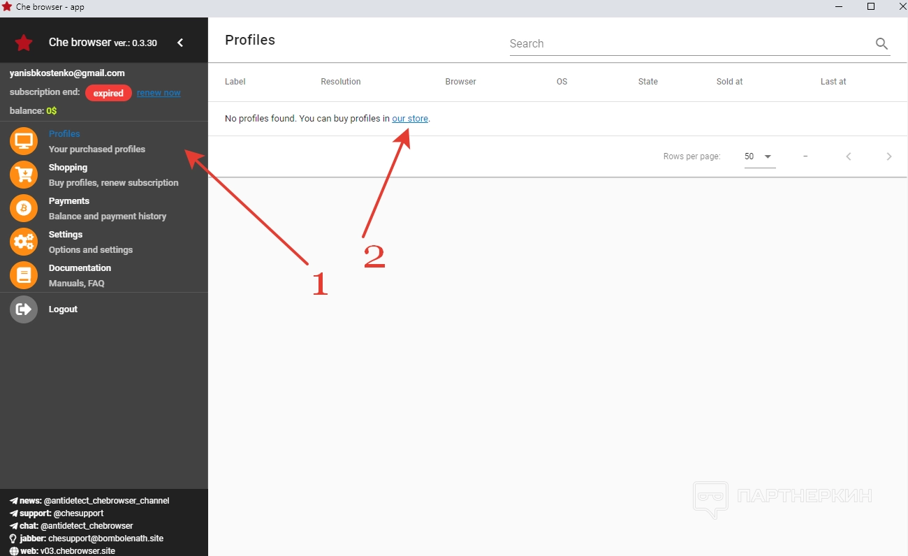Open the Shopping cart icon
Image resolution: width=908 pixels, height=556 pixels.
(x=24, y=175)
